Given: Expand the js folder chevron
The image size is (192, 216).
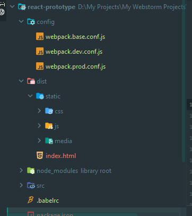Looking at the screenshot, I should (39, 126).
